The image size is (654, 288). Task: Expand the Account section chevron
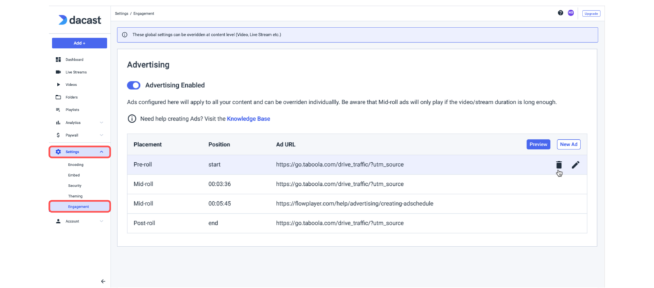[101, 222]
